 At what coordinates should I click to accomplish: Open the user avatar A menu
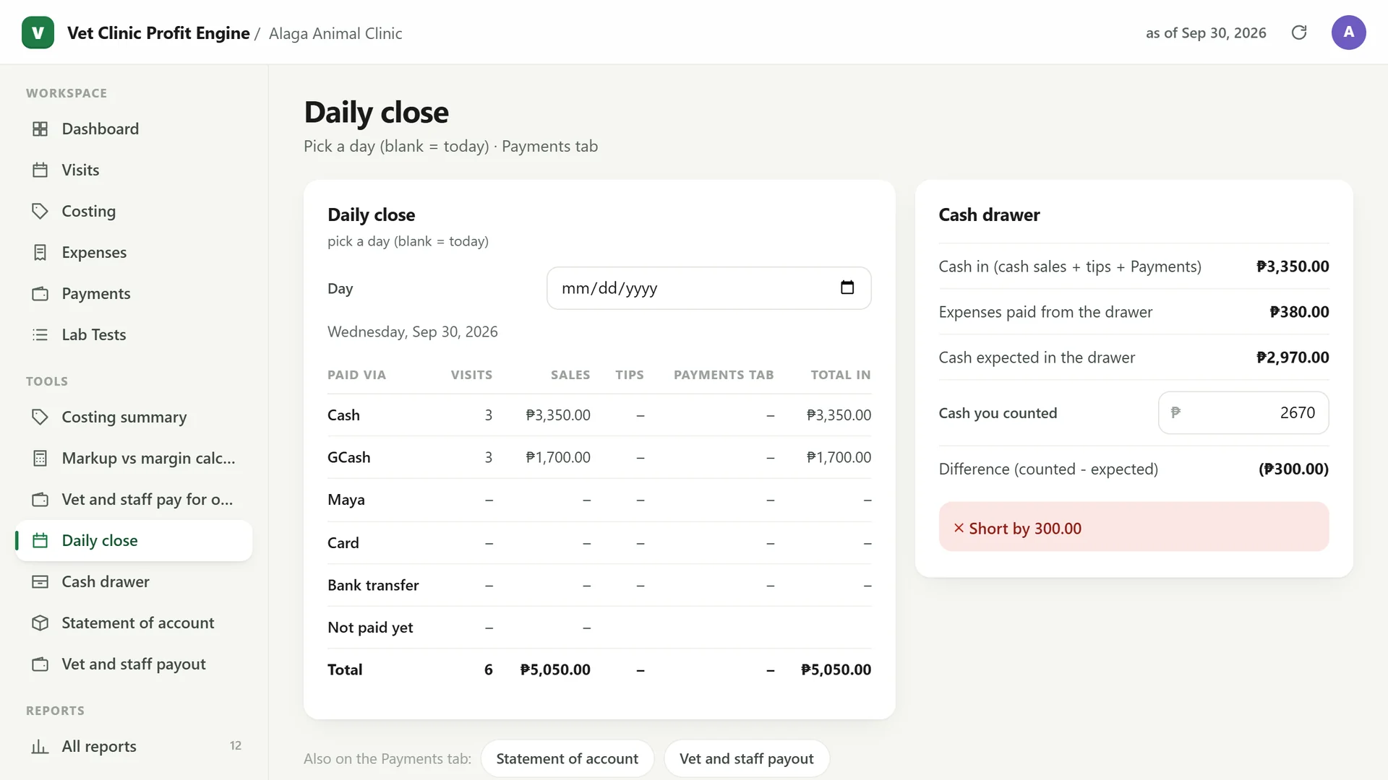tap(1348, 32)
